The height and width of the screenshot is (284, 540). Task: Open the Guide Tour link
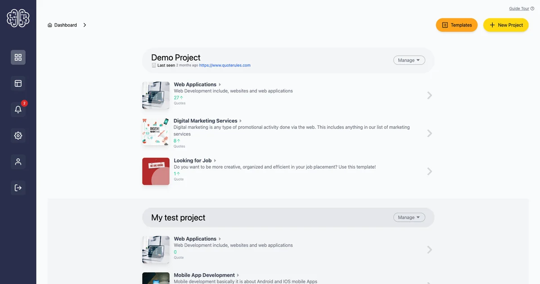(519, 9)
